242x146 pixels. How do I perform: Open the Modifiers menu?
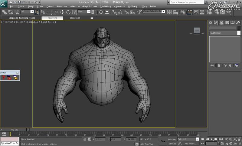click(x=62, y=6)
